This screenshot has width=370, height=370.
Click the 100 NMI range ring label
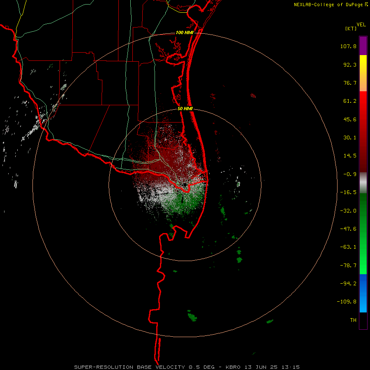(x=185, y=32)
